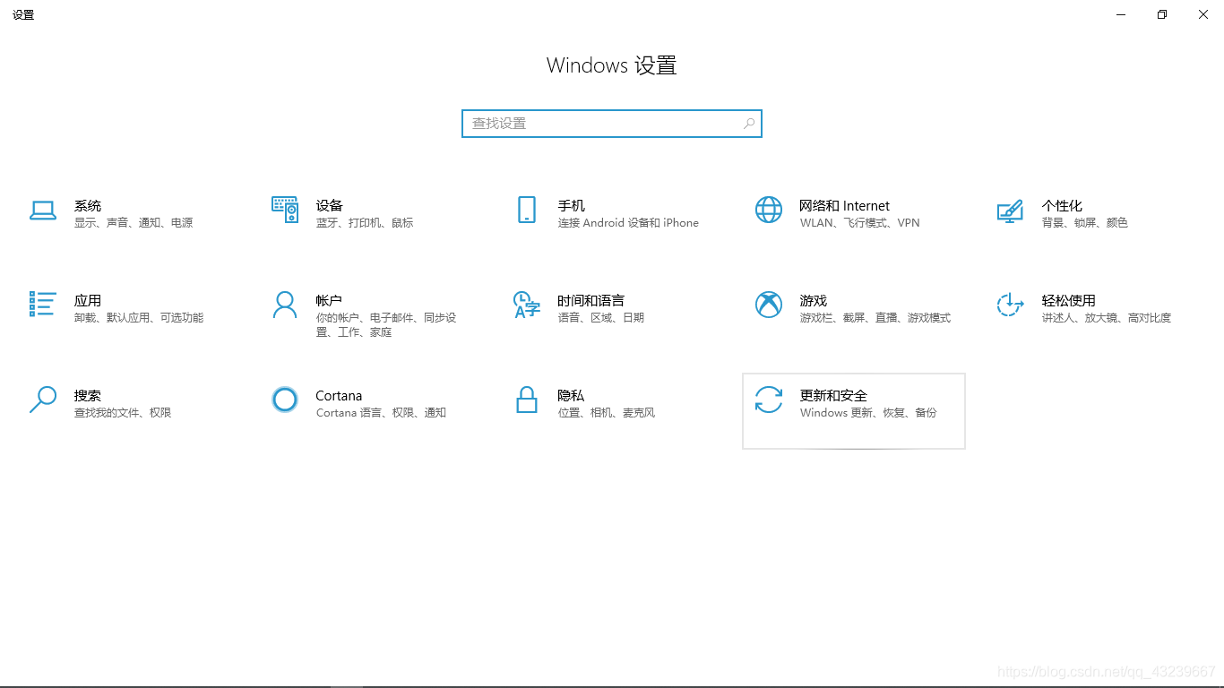The image size is (1224, 688).
Task: Select the 游戏 Xbox icon
Action: [769, 305]
